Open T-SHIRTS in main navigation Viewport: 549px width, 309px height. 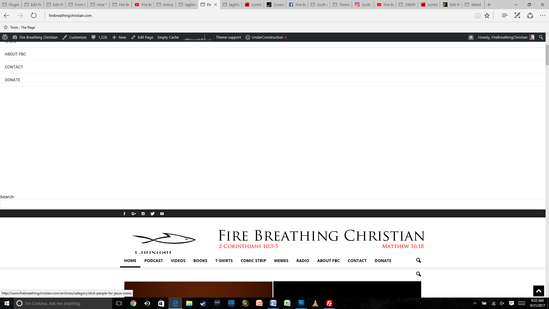(x=224, y=261)
